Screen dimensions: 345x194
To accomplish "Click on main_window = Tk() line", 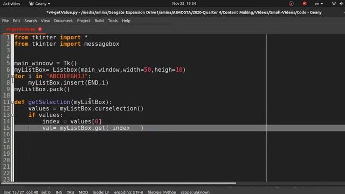I will 45,64.
